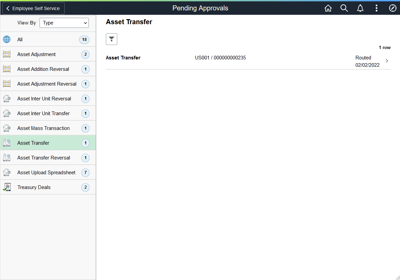Open the Actions menu with three dots
The width and height of the screenshot is (400, 280).
[377, 8]
